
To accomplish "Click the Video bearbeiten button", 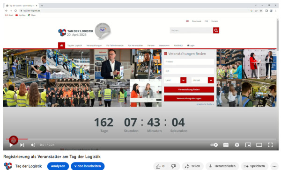I will pyautogui.click(x=88, y=166).
